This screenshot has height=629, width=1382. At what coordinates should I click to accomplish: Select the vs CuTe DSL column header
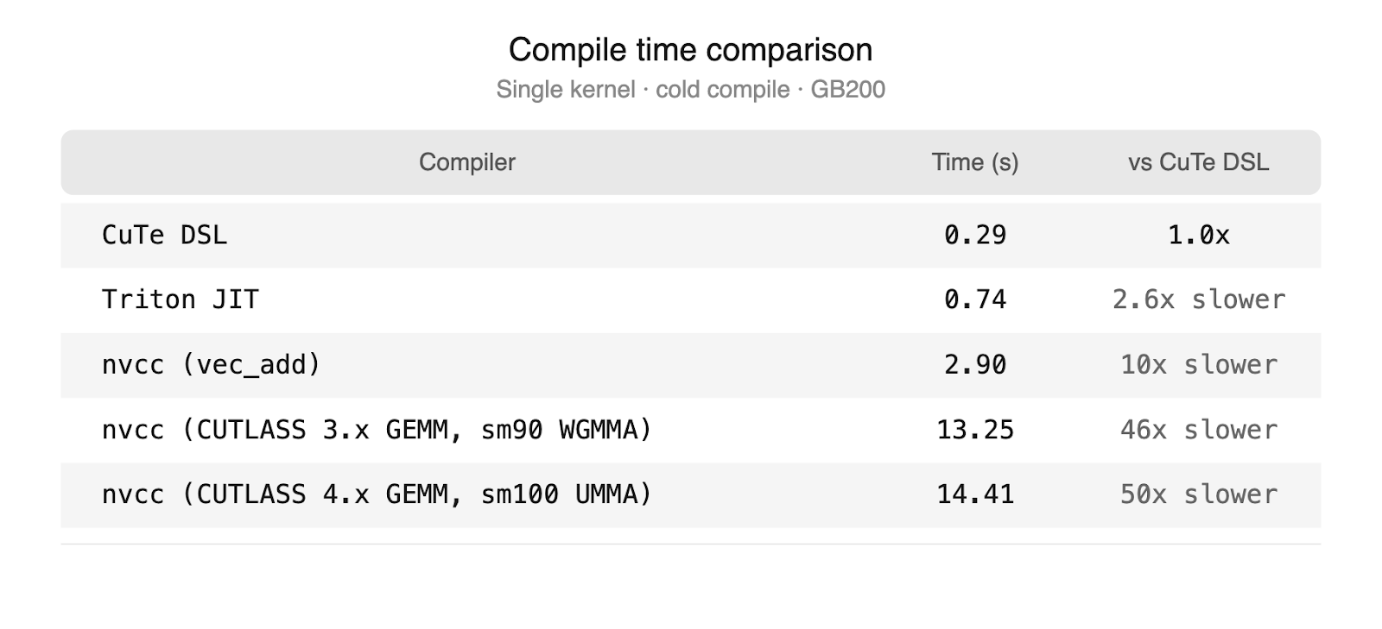pos(1198,162)
